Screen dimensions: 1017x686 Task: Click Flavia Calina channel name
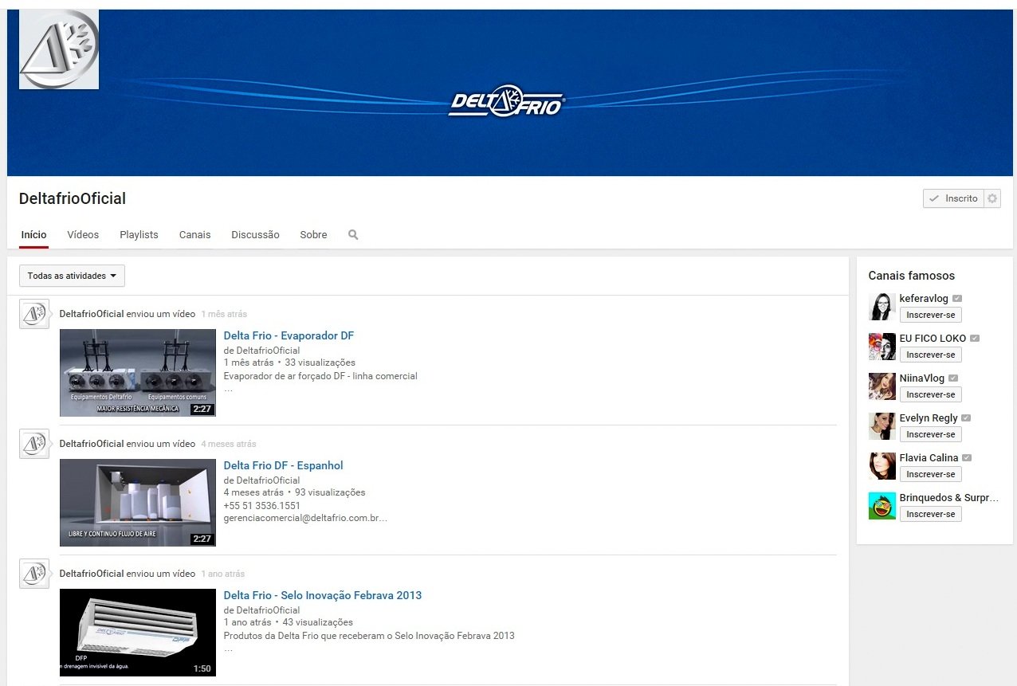(x=929, y=458)
